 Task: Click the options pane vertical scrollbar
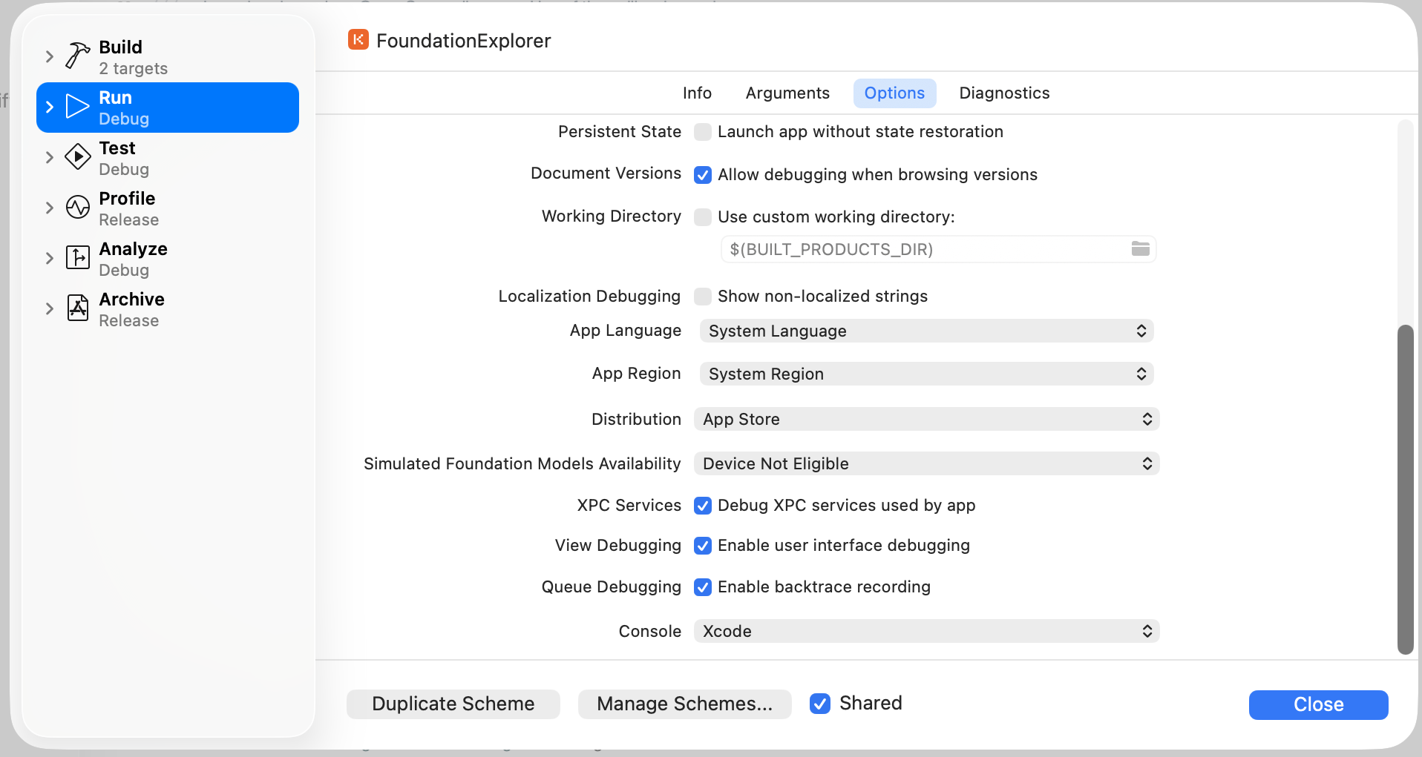point(1405,489)
